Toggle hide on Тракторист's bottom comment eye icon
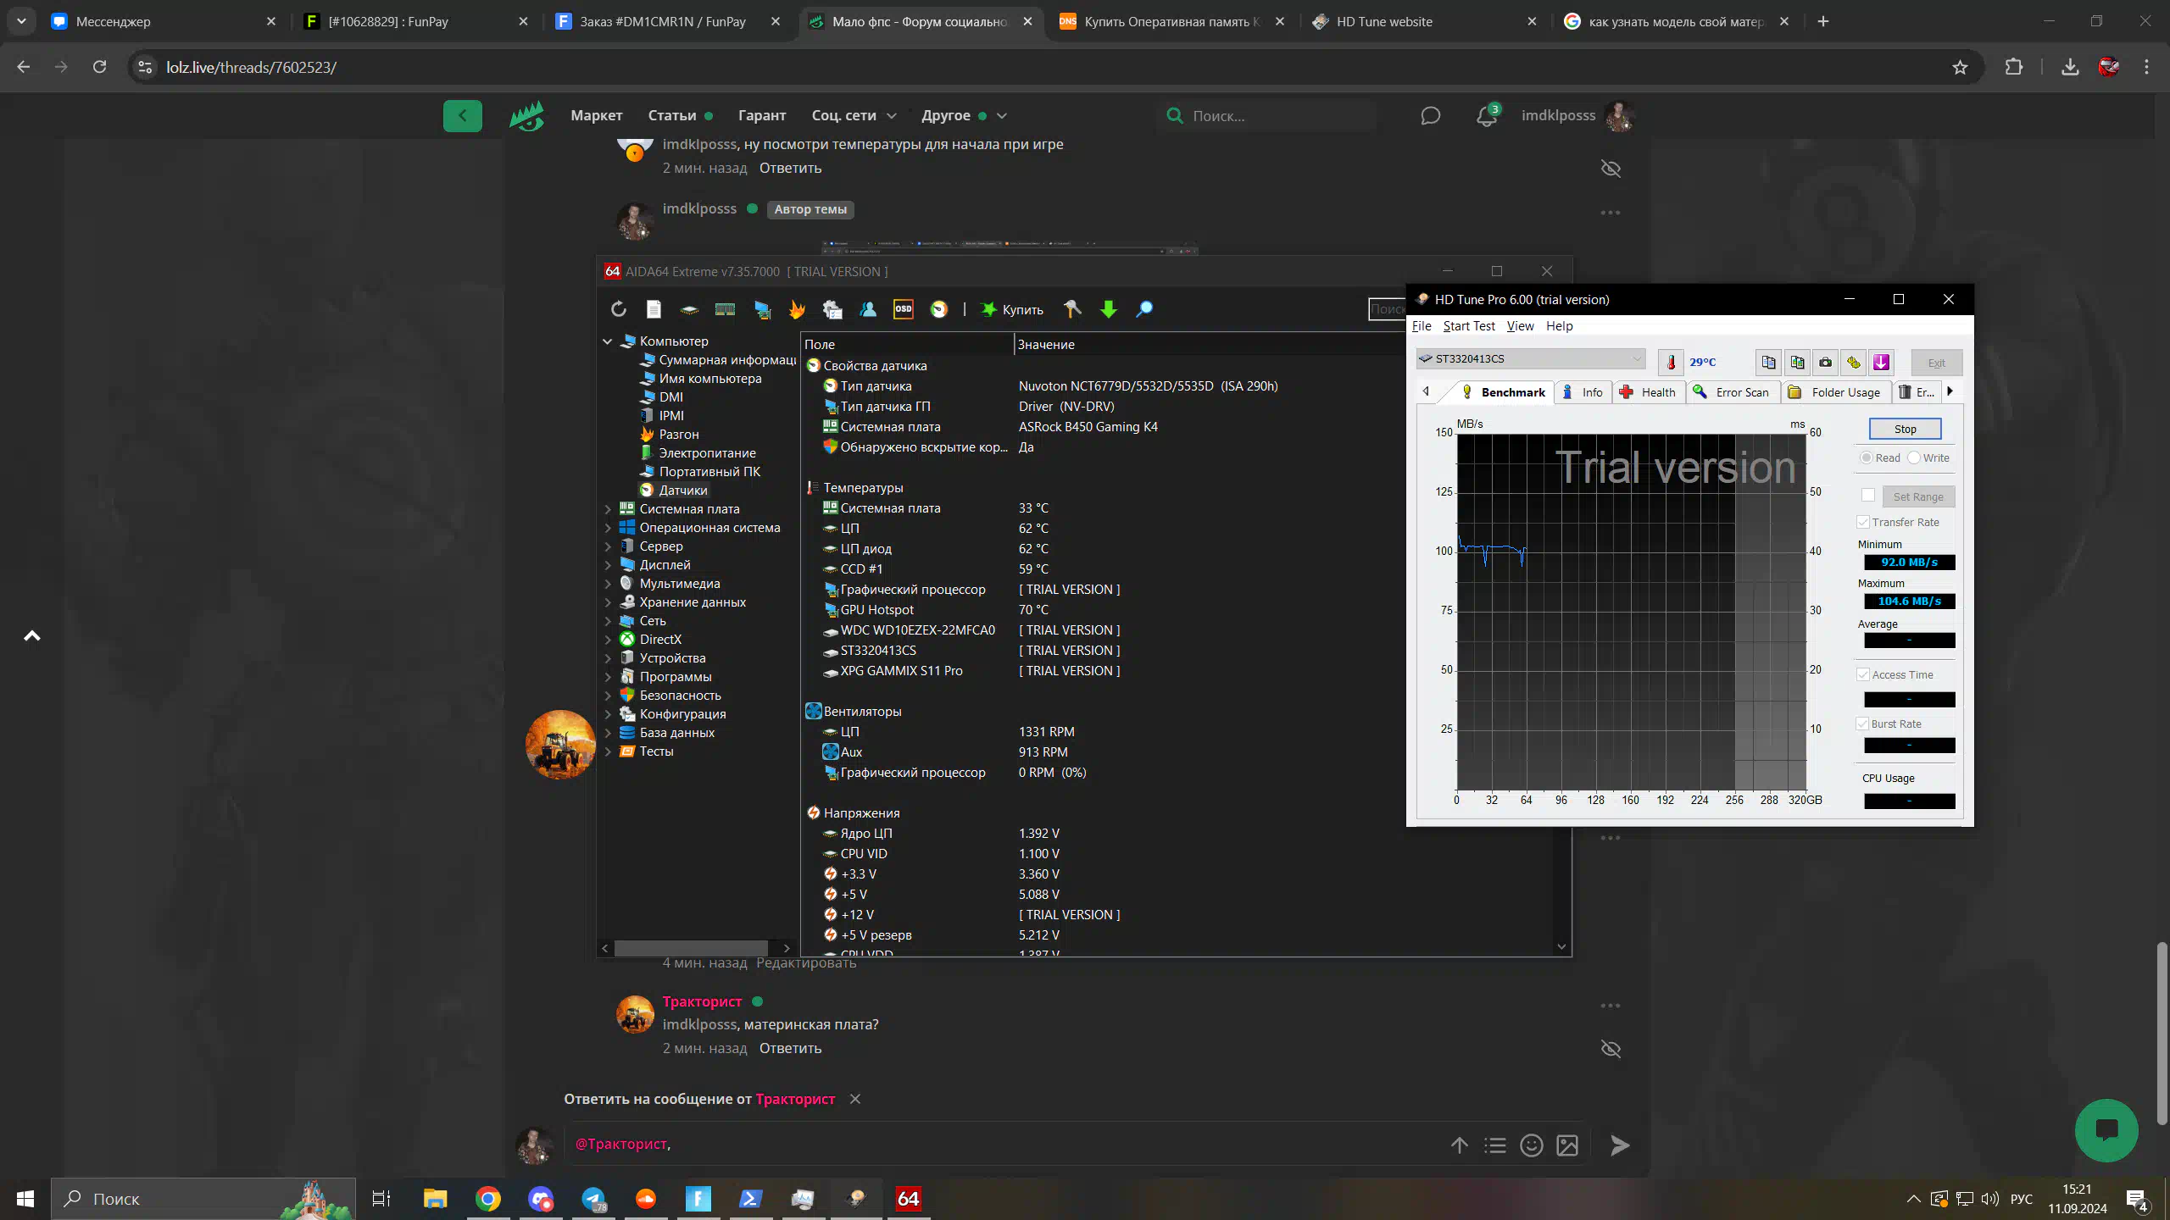This screenshot has width=2170, height=1220. 1611,1049
